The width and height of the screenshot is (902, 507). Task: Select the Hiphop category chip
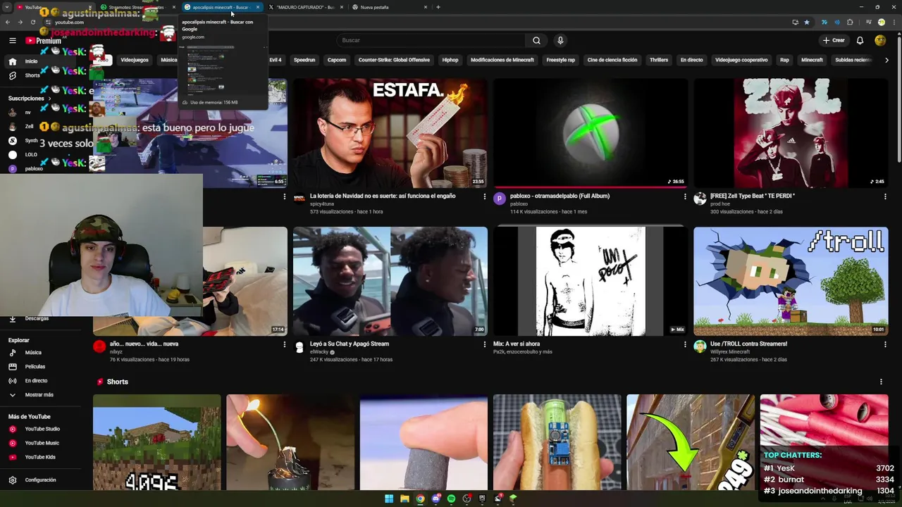[x=450, y=60]
